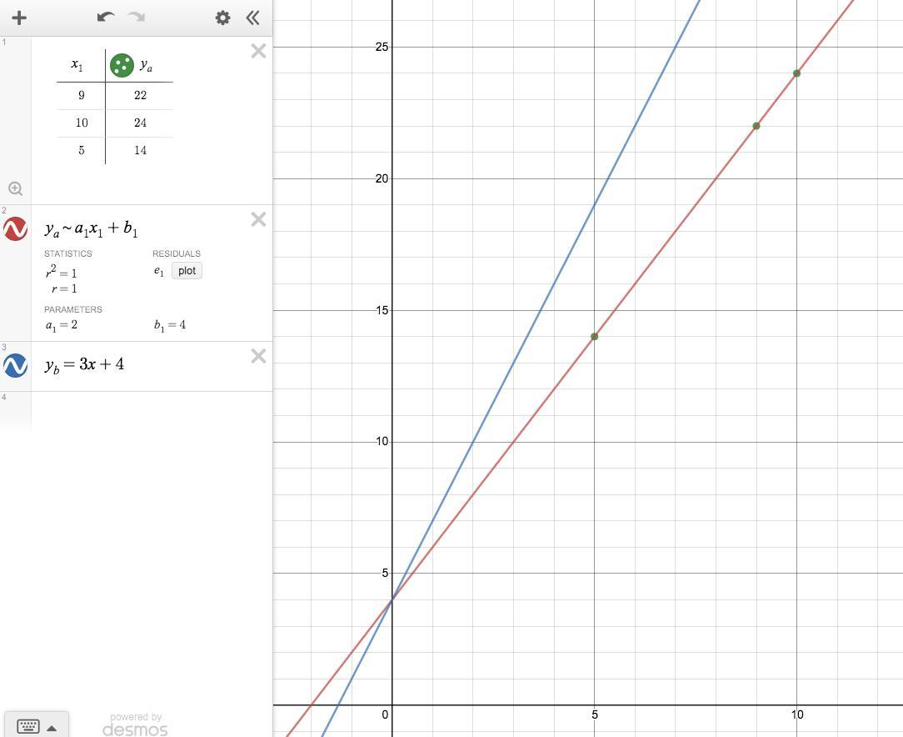
Task: Open the on-screen keypad
Action: 28,726
